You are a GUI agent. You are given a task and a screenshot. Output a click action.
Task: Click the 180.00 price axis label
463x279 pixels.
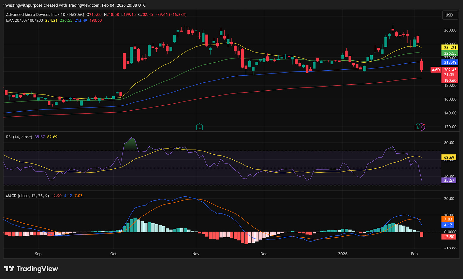pyautogui.click(x=450, y=86)
